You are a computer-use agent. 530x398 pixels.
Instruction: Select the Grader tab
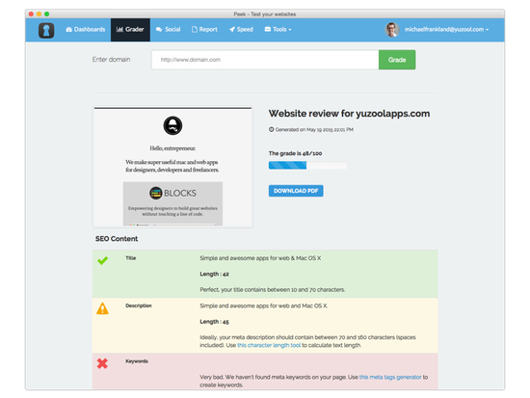130,30
